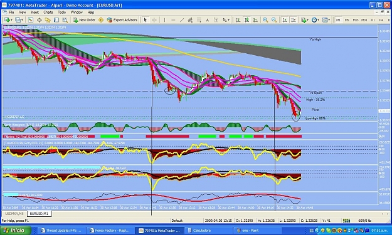
Task: Open the Market Watch window icon
Action: tap(31, 20)
